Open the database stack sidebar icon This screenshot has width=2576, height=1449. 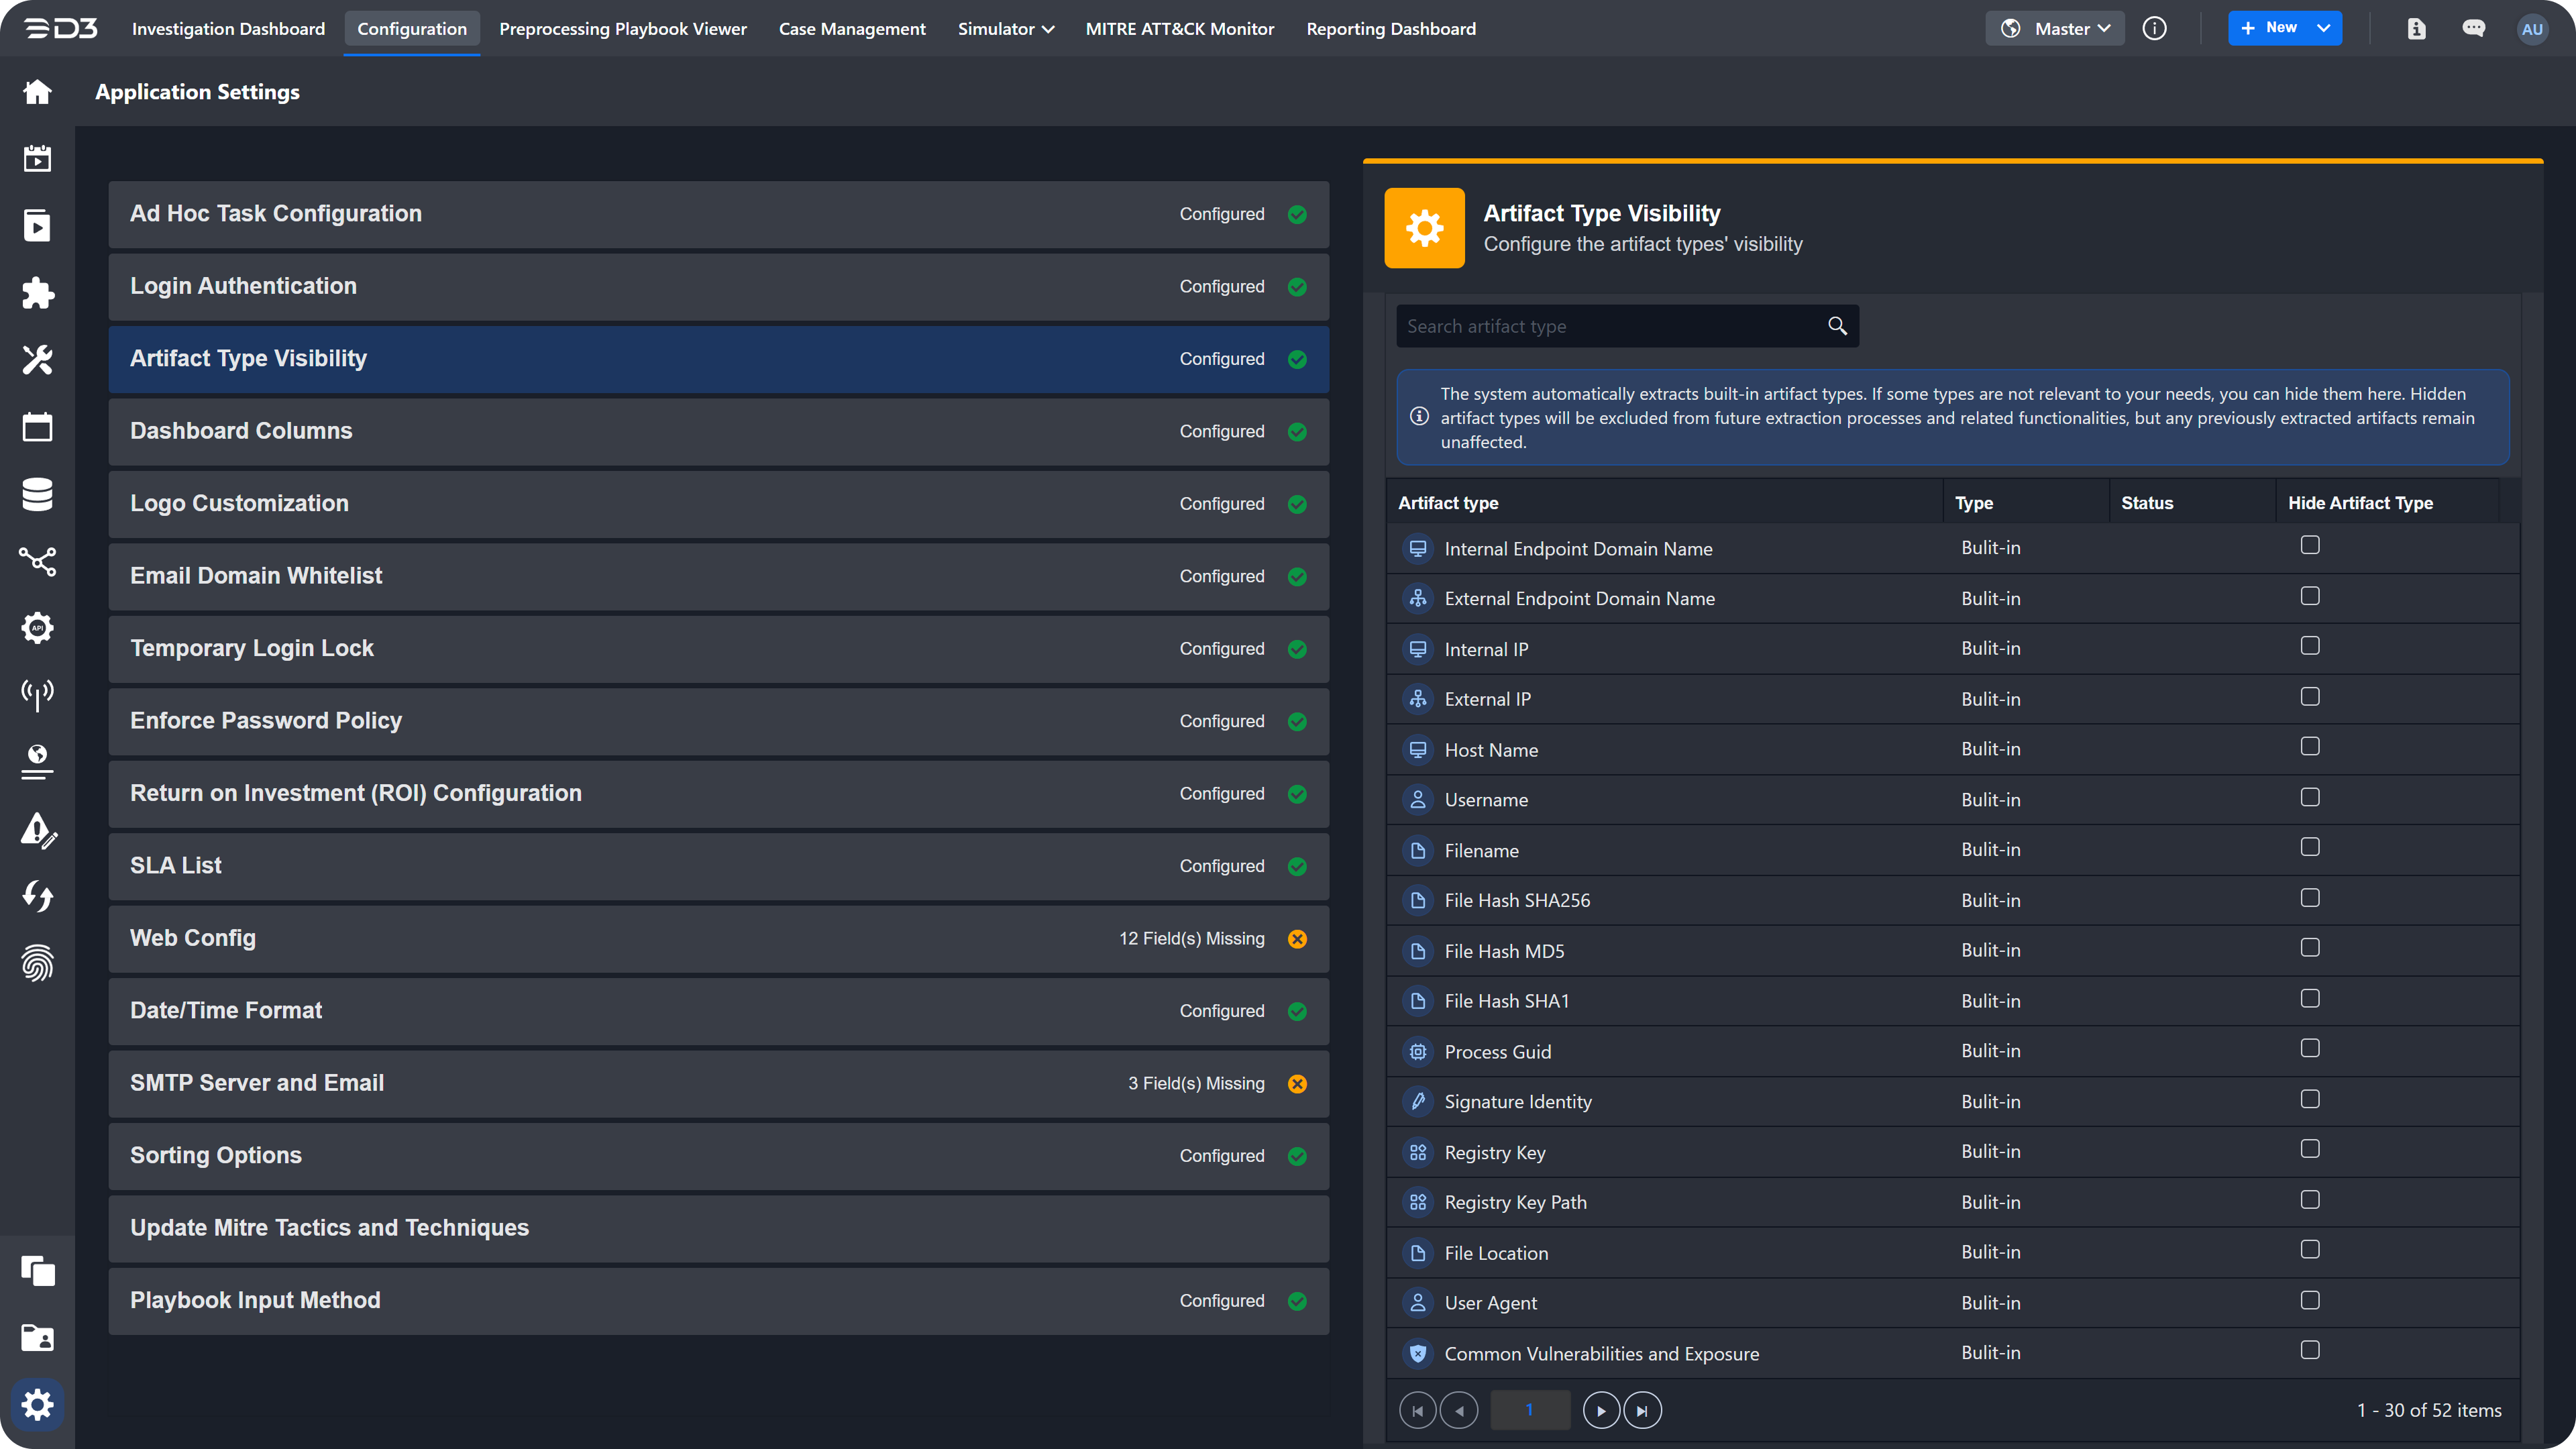click(37, 494)
